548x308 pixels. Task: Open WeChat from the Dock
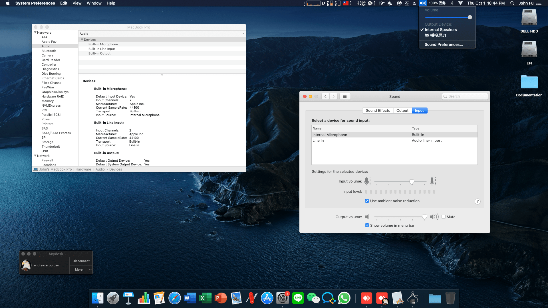coord(313,298)
